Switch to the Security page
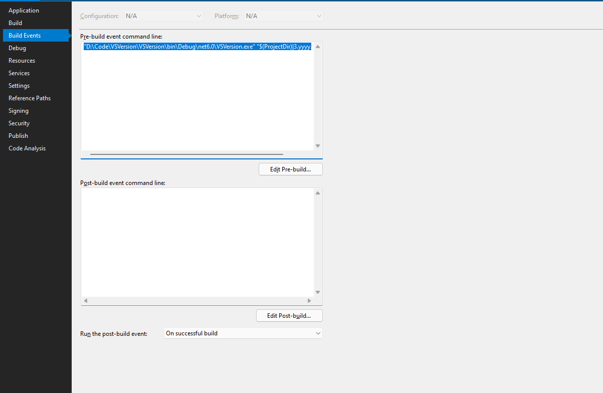The height and width of the screenshot is (393, 603). [x=19, y=123]
